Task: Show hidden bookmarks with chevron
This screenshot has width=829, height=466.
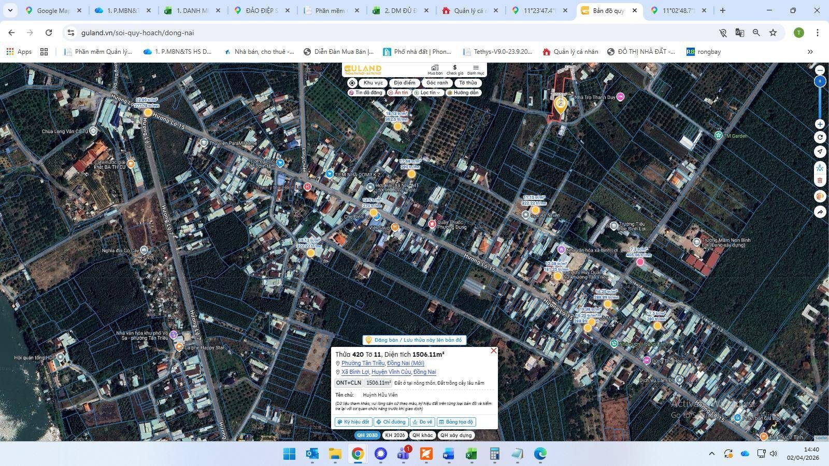Action: pyautogui.click(x=810, y=52)
